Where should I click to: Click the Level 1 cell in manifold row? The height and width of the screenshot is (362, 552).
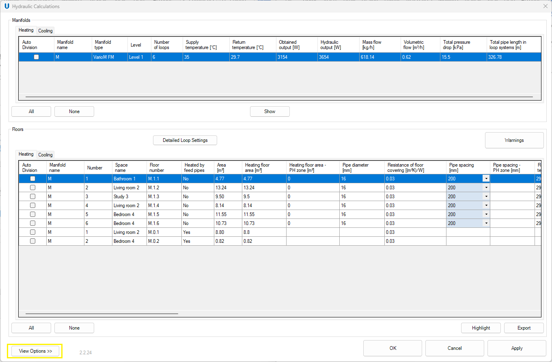tap(139, 57)
